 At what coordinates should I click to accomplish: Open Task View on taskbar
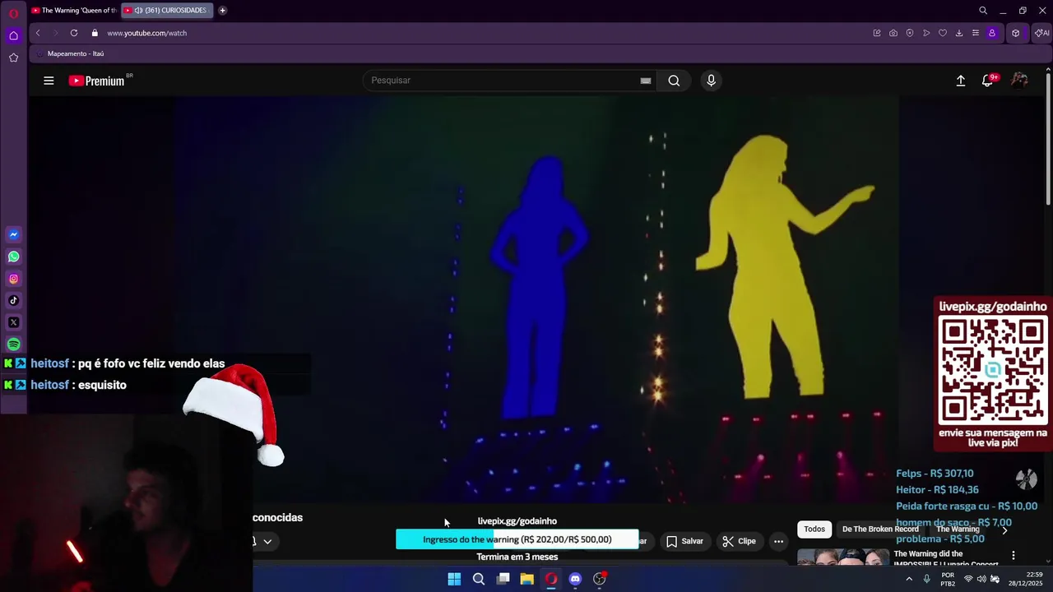[503, 579]
